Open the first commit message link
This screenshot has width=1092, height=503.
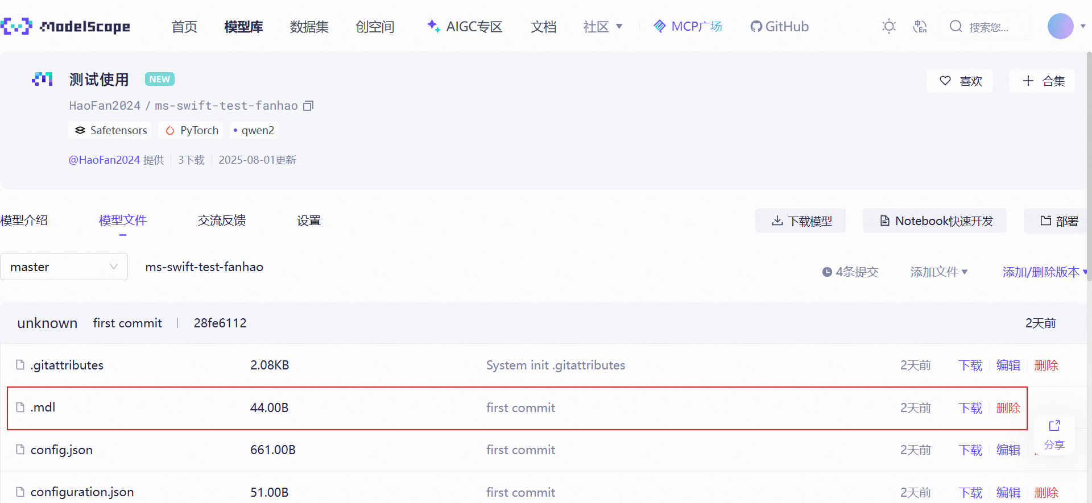pos(127,323)
